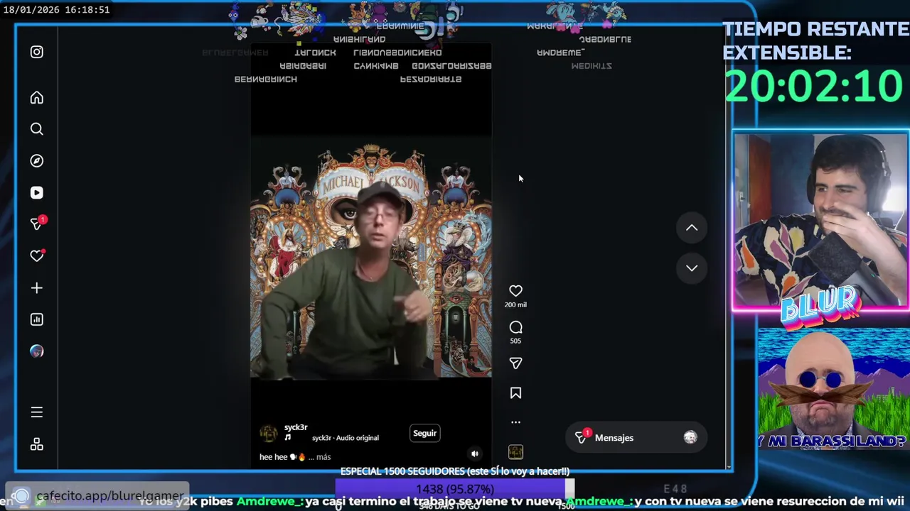Open audio thumbnail below the reel actions
Image resolution: width=910 pixels, height=511 pixels.
[515, 452]
